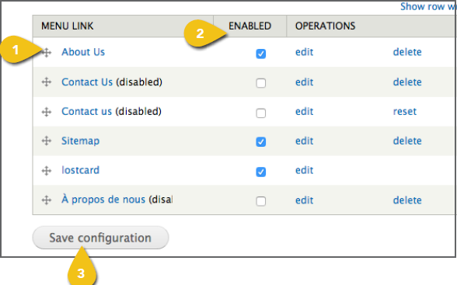Open the Sitemap menu link
This screenshot has width=457, height=285.
pyautogui.click(x=81, y=141)
